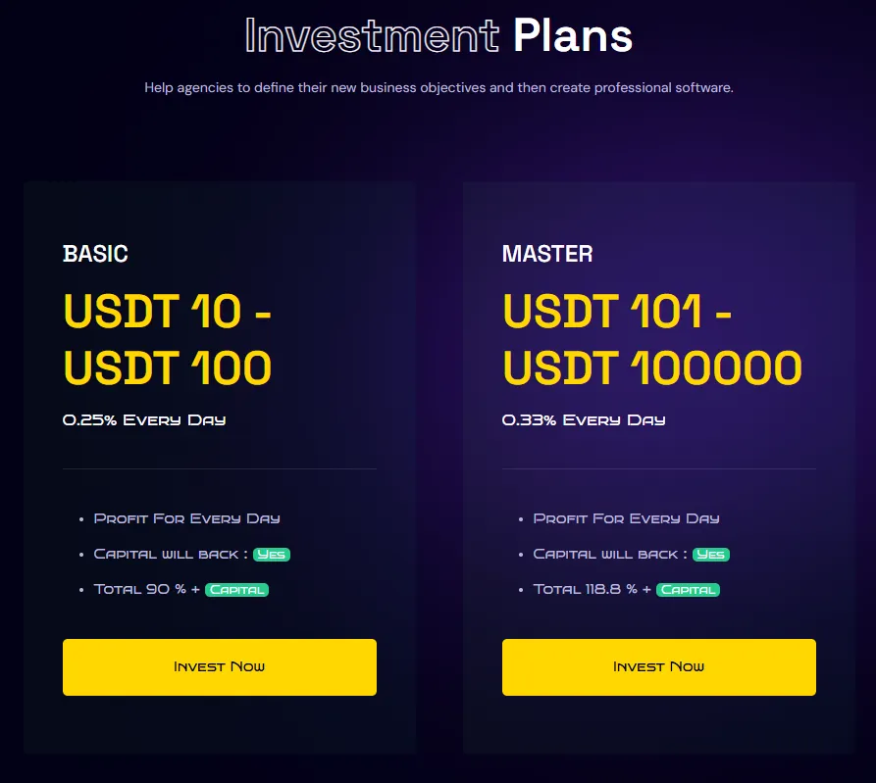Select the BASIC plan title

click(x=95, y=254)
